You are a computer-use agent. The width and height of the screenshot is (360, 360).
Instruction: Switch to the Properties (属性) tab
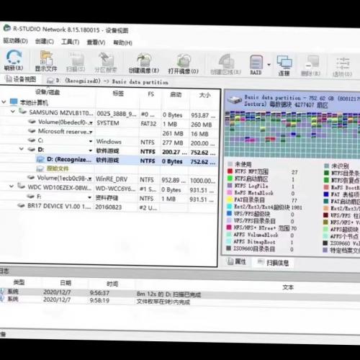[237, 261]
